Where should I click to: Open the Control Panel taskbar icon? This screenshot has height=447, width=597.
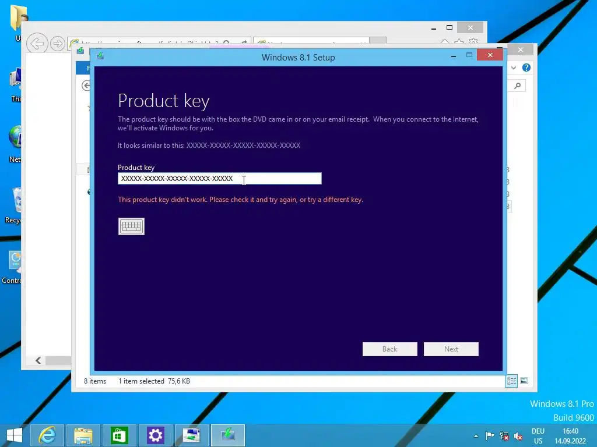tap(191, 435)
